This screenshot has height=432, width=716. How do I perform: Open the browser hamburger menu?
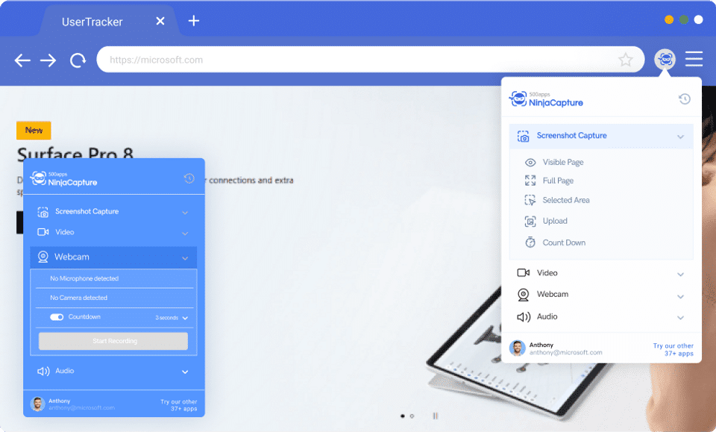coord(694,59)
